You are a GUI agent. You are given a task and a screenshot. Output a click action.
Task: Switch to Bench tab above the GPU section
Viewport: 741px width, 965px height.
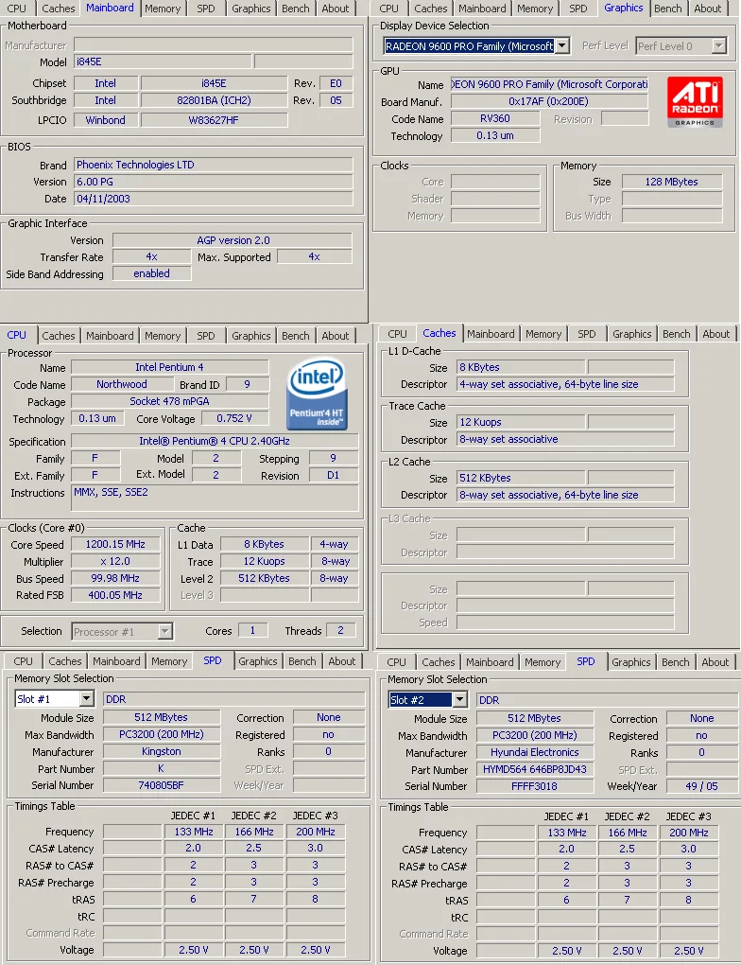tap(668, 9)
